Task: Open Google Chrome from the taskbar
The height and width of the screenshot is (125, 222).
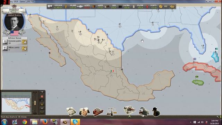Action: point(25,122)
